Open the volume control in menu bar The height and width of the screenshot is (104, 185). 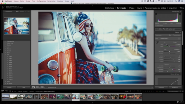point(164,1)
